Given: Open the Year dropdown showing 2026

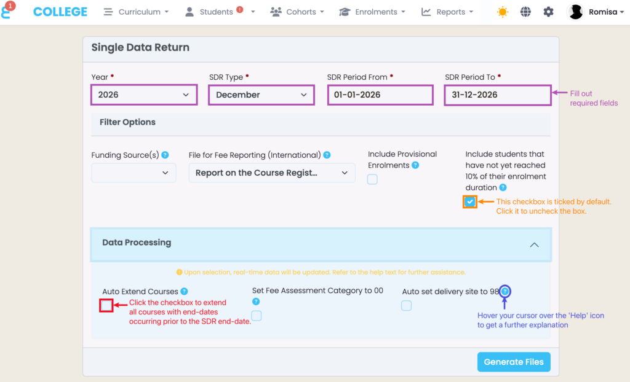Looking at the screenshot, I should pos(144,95).
